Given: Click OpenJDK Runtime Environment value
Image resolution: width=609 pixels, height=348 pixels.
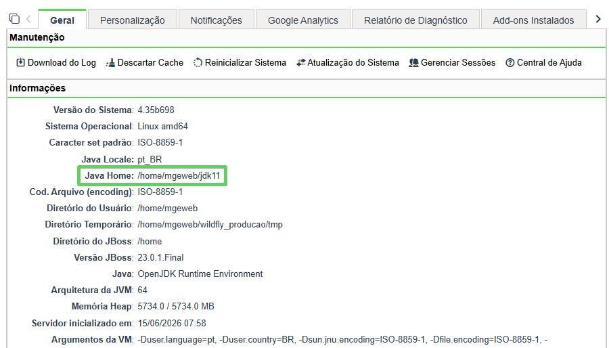Looking at the screenshot, I should (x=200, y=274).
